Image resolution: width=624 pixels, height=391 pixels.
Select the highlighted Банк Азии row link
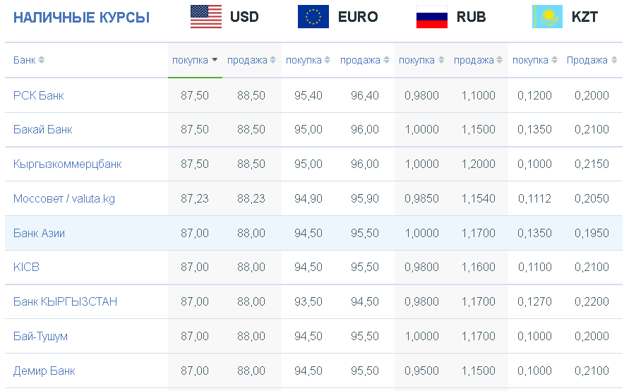pyautogui.click(x=39, y=233)
